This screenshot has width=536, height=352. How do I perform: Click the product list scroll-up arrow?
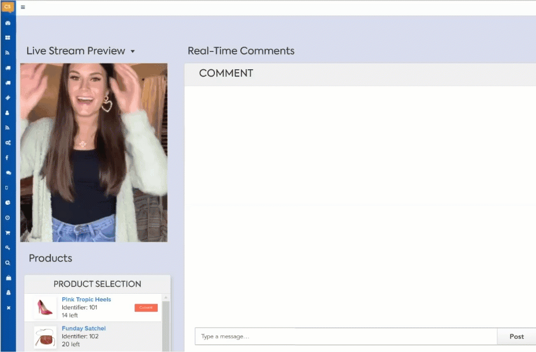pos(166,298)
